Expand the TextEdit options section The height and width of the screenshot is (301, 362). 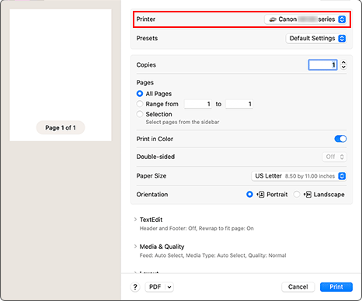point(135,220)
